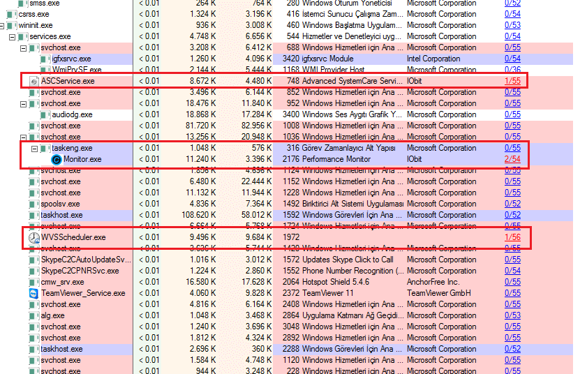Open the 0/53 VirusTotal link for alg.exe

512,315
